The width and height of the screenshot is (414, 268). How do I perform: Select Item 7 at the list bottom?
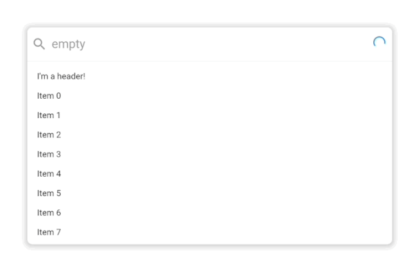pyautogui.click(x=210, y=232)
